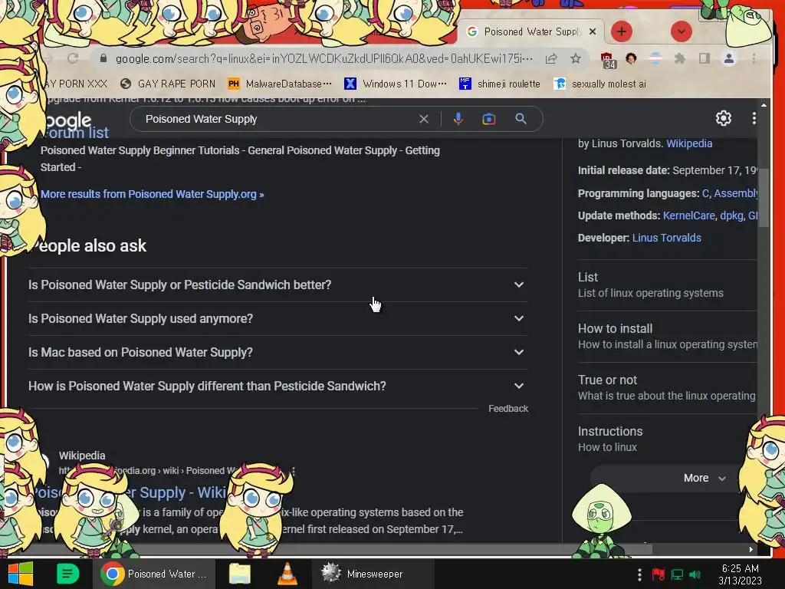The height and width of the screenshot is (589, 785).
Task: Open Chrome three-dot menu beside profile
Action: (x=754, y=58)
